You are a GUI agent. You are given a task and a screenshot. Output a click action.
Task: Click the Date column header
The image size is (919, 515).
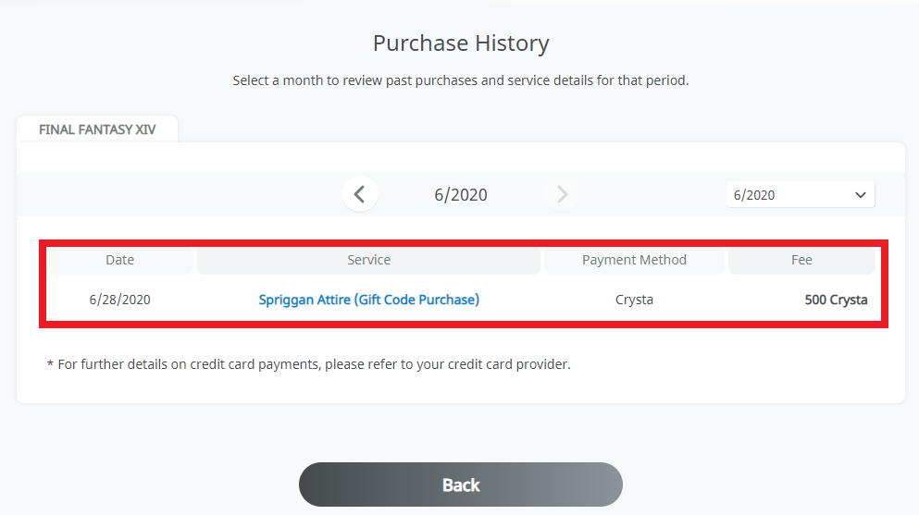(120, 260)
